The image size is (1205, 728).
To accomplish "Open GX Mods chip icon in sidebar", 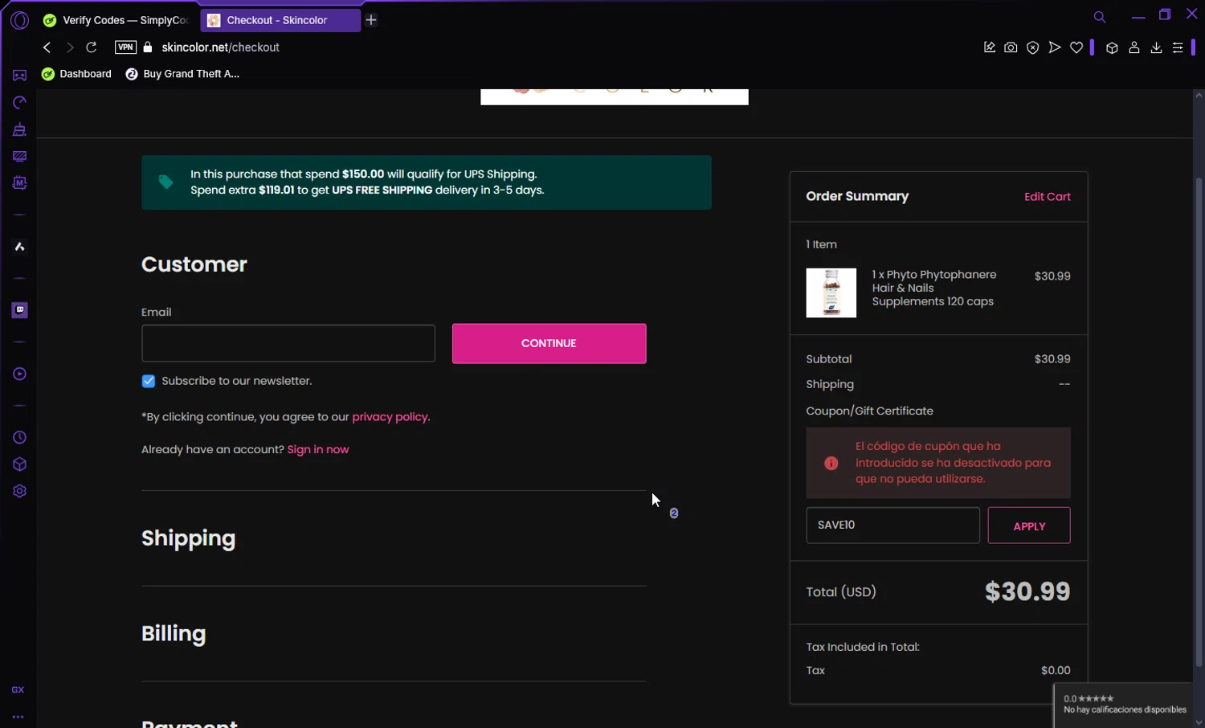I will pos(19,183).
